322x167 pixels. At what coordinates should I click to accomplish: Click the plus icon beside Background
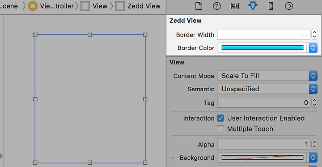172,157
